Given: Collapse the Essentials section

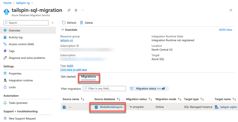Looking at the screenshot, I should click(x=63, y=30).
